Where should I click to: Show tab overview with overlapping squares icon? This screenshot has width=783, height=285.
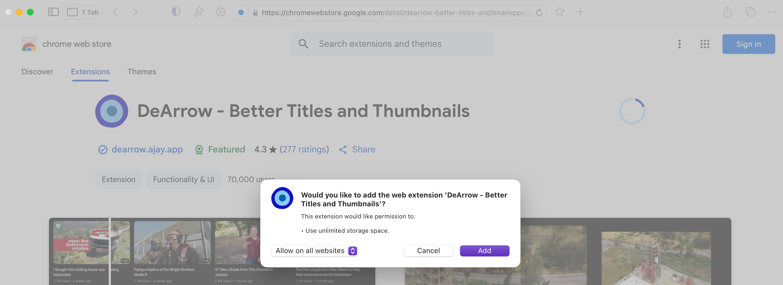[x=750, y=12]
